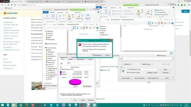
Task: Click the red X delete icon in the left Explorer toolbar
Action: coord(87,28)
